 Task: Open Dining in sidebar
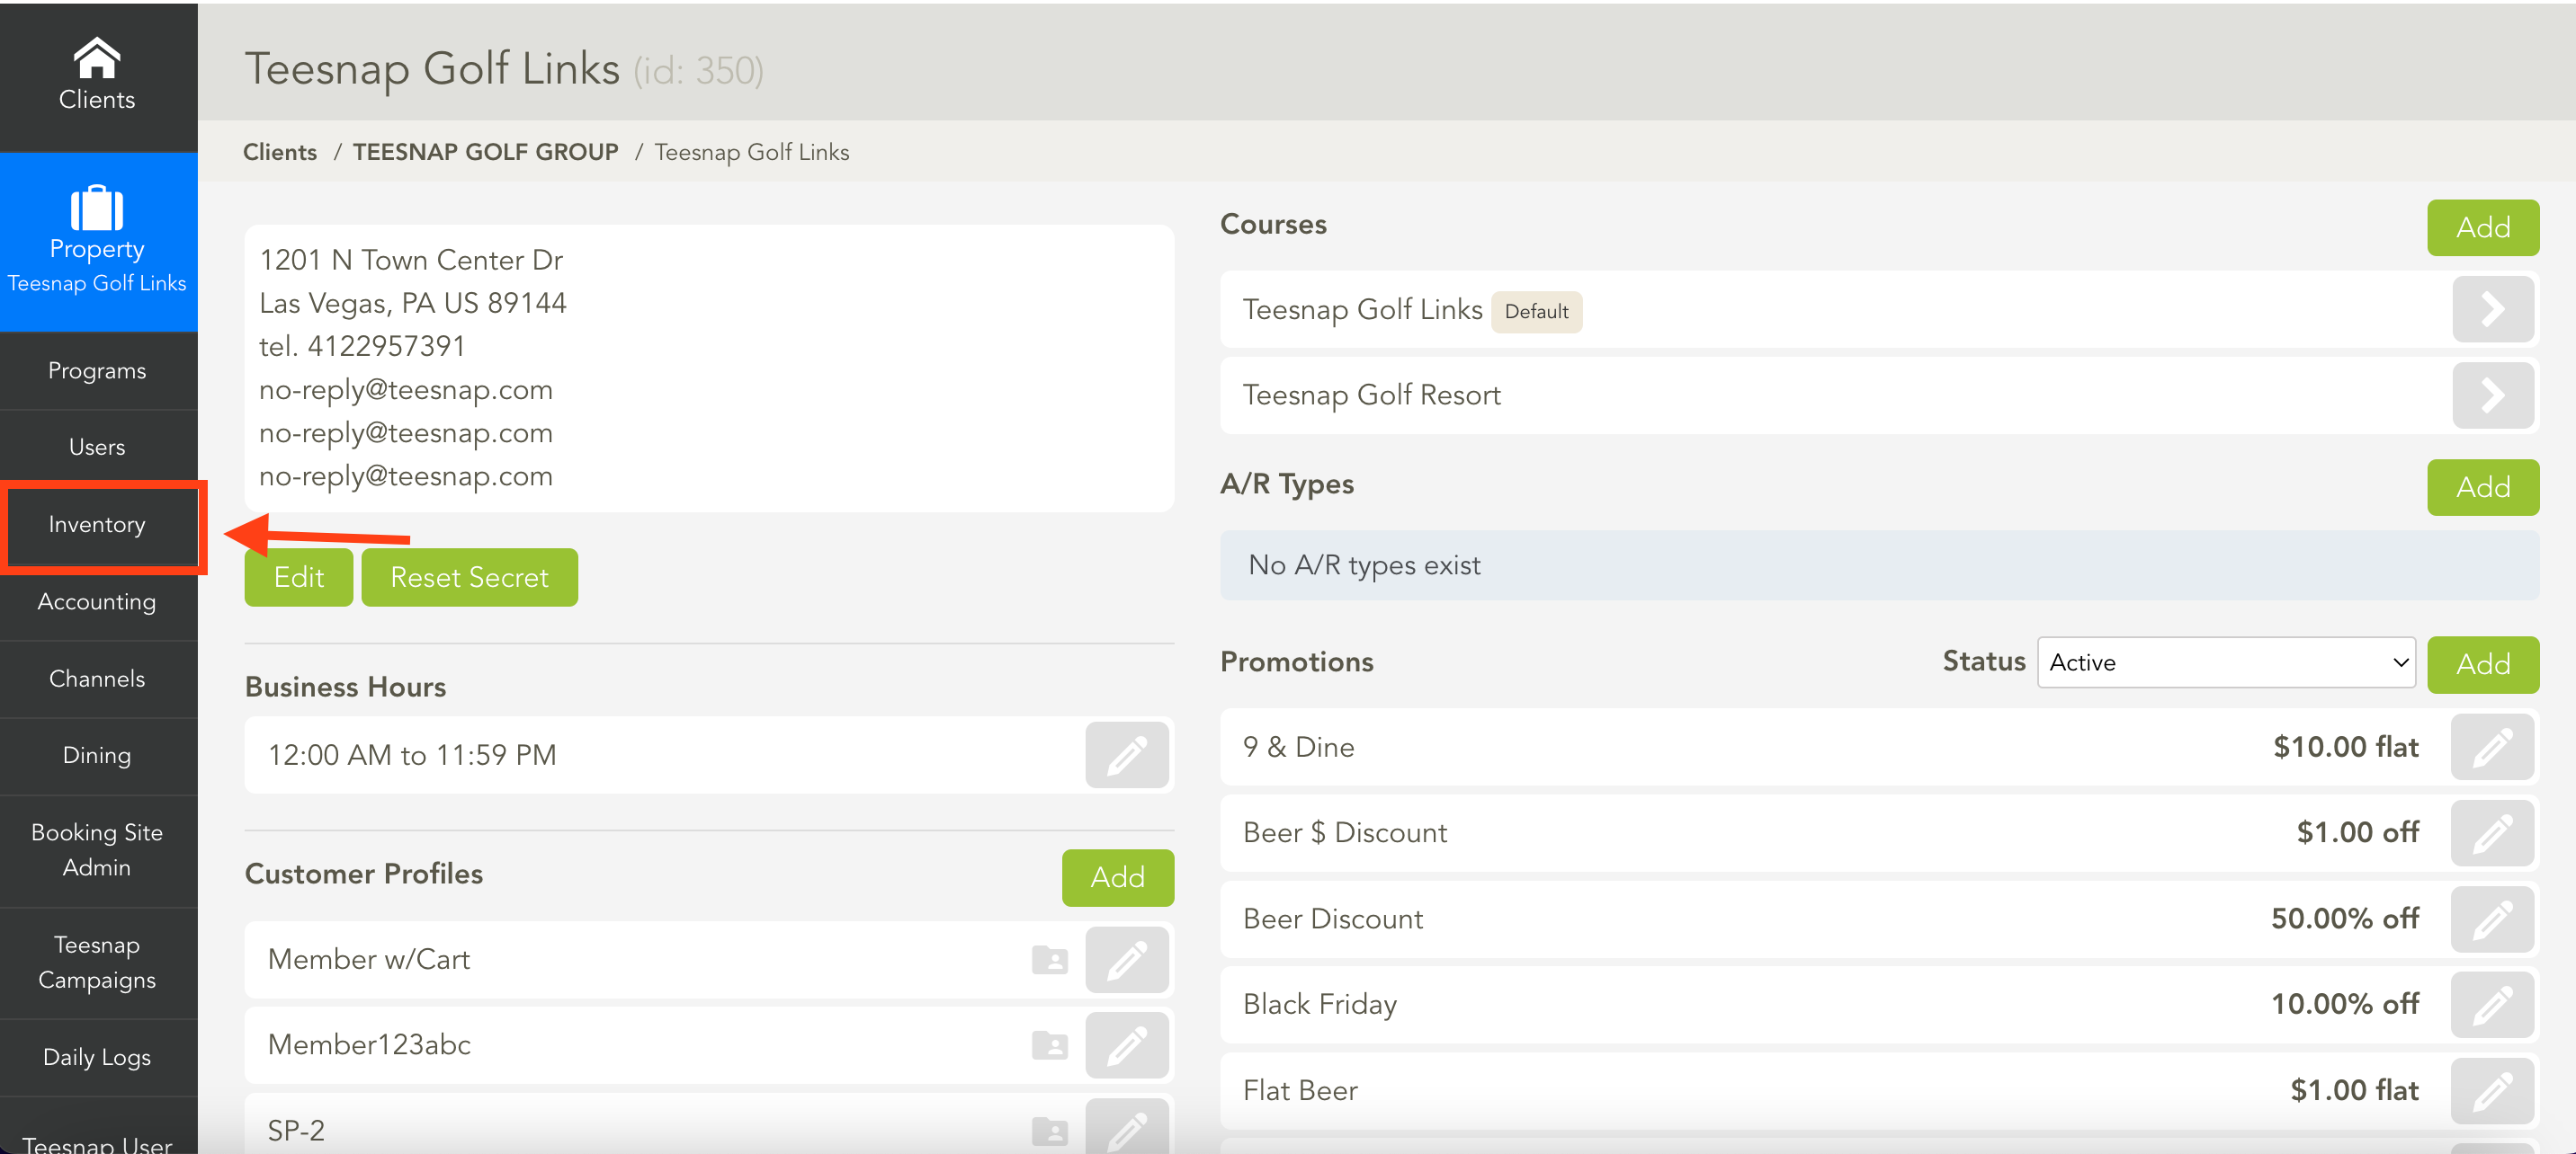(x=97, y=755)
